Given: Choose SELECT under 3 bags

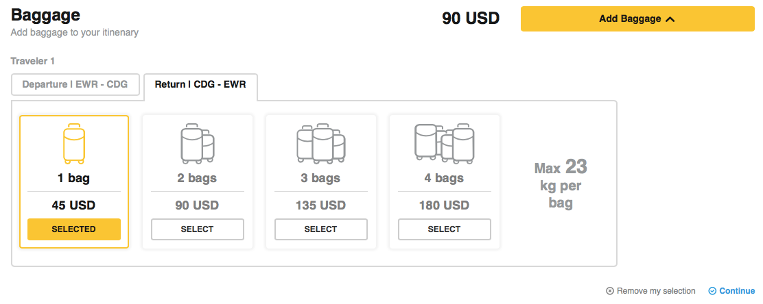Looking at the screenshot, I should tap(321, 229).
